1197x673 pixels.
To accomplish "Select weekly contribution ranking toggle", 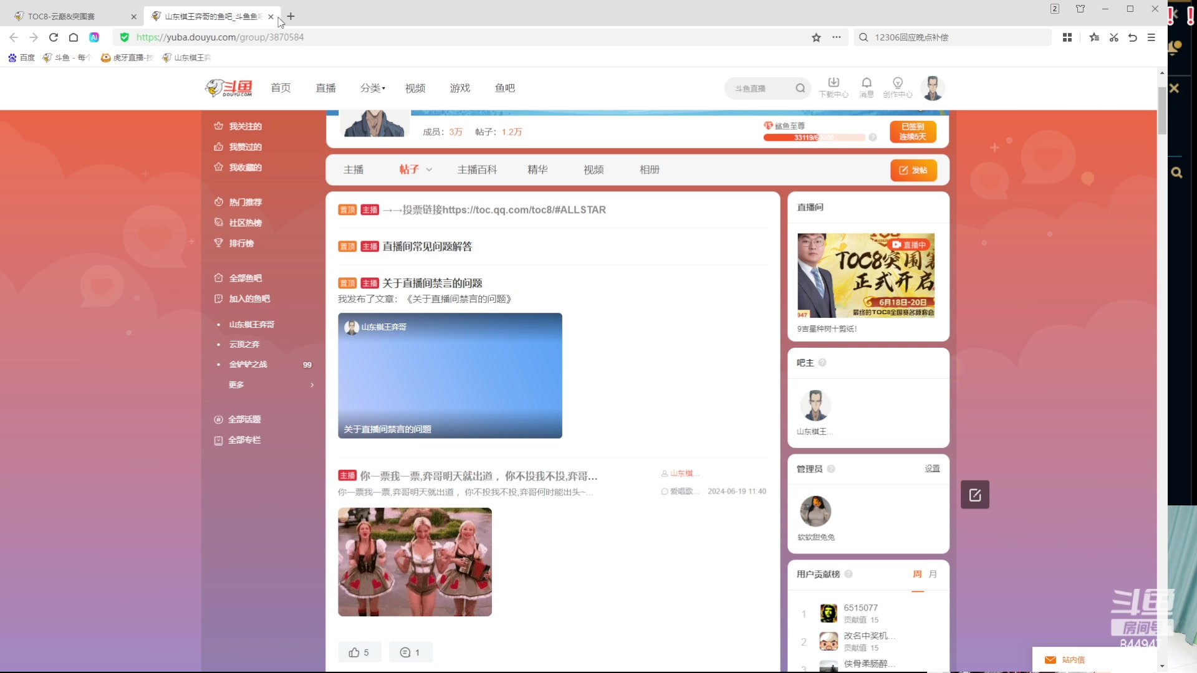I will click(x=917, y=574).
